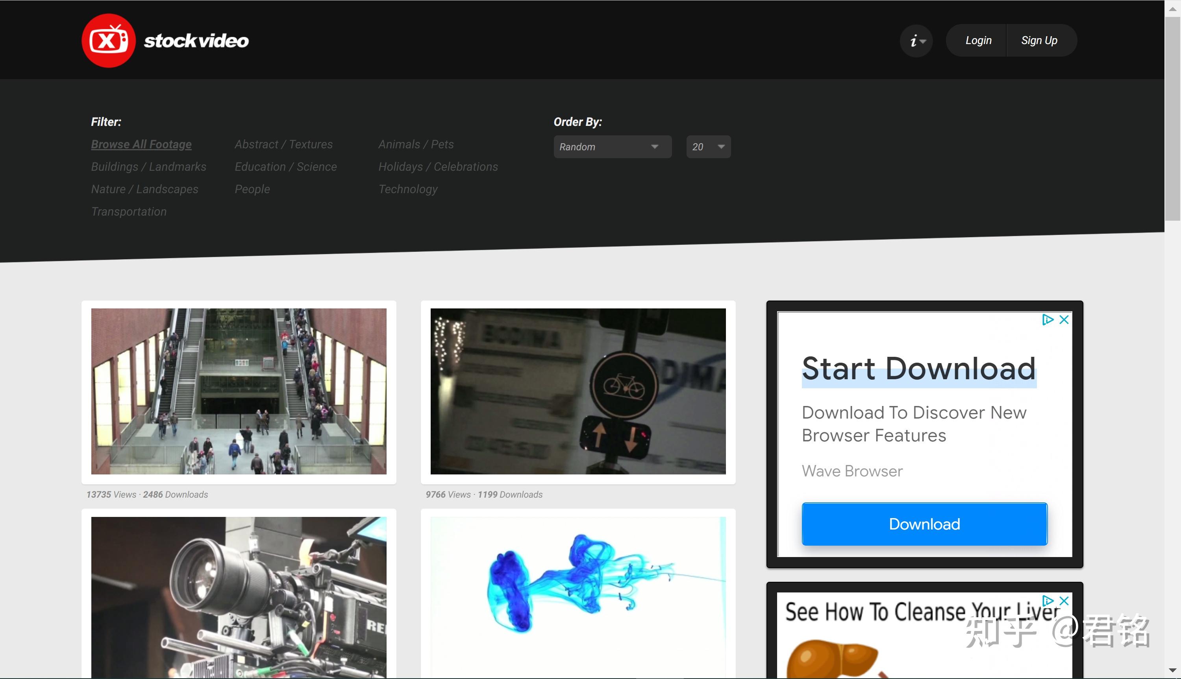Open the info menu in the header
Screen dimensions: 1181x679
(x=916, y=41)
